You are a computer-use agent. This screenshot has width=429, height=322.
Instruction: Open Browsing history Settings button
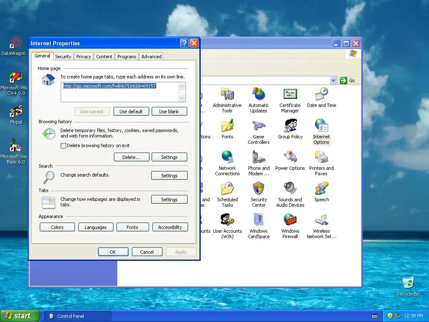pos(169,157)
